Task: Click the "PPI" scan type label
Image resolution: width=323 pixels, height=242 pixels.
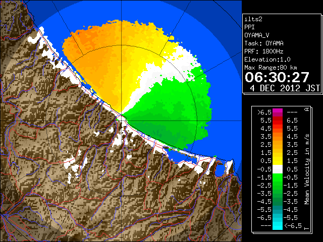Action: (x=249, y=27)
